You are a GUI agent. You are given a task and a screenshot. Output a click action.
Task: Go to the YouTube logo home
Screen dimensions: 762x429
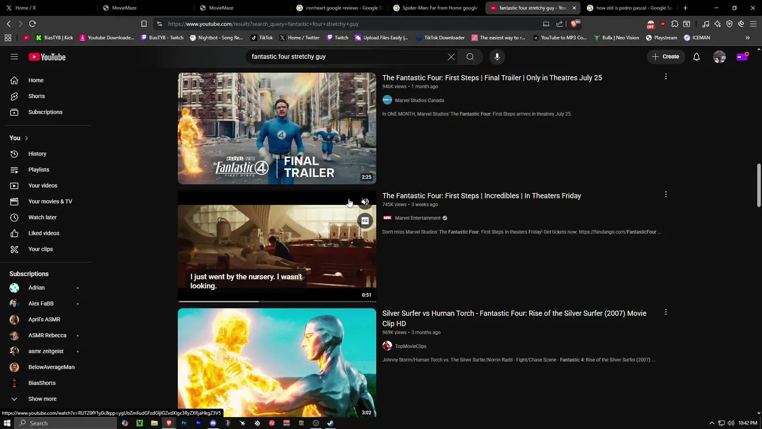point(47,57)
